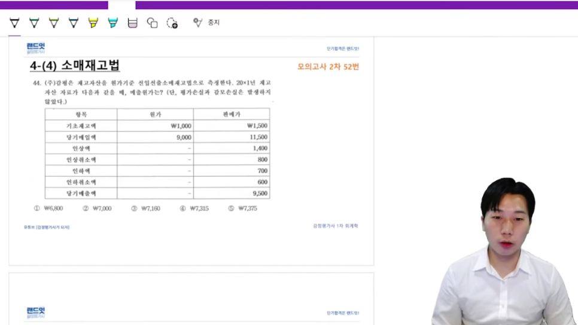This screenshot has height=325, width=578.
Task: Choose answer option ① ₩6,800
Action: (48, 209)
